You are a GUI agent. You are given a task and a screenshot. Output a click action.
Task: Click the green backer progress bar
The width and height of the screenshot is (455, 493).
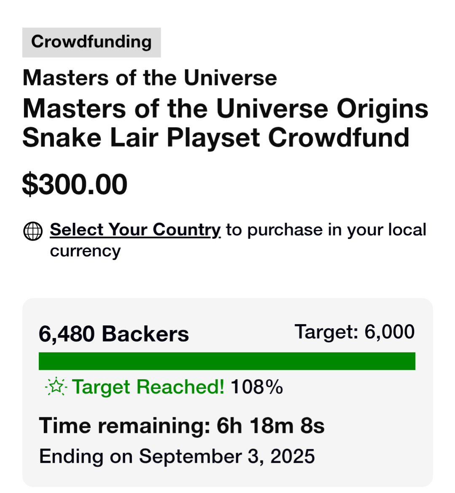click(227, 361)
